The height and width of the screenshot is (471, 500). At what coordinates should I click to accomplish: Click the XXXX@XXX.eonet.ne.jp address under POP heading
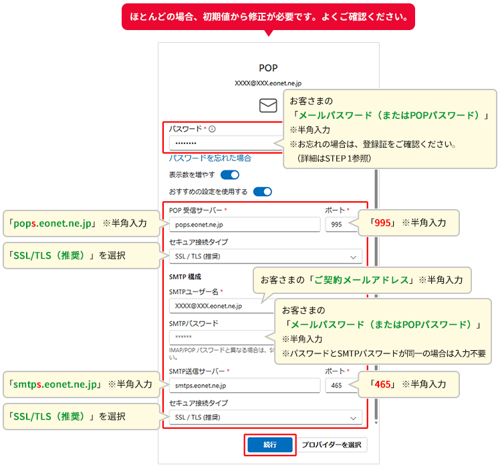(x=268, y=83)
